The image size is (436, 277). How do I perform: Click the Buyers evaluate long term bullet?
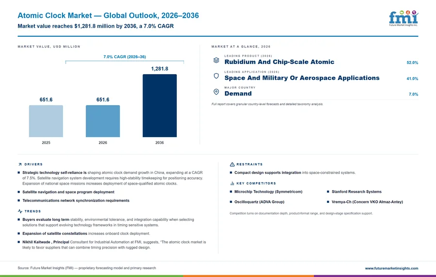click(x=109, y=222)
